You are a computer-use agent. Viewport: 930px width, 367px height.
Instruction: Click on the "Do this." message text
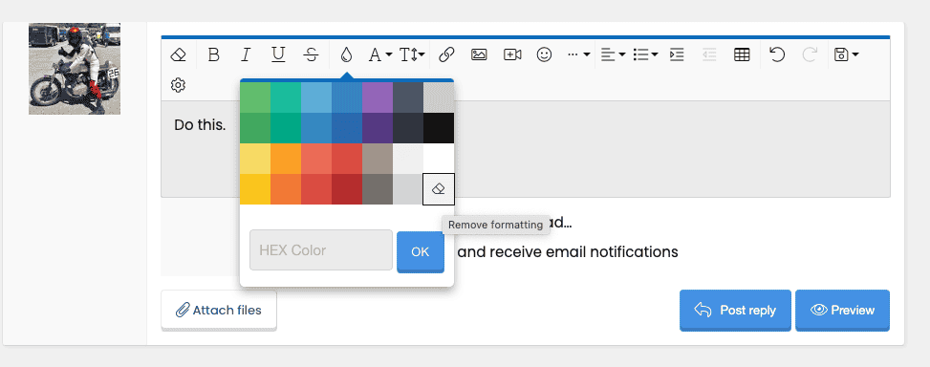200,125
